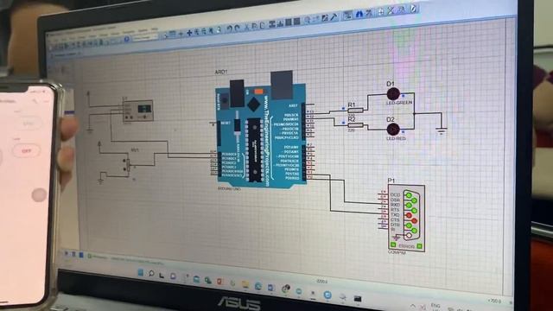Open Windows taskbar Search

[x=152, y=273]
